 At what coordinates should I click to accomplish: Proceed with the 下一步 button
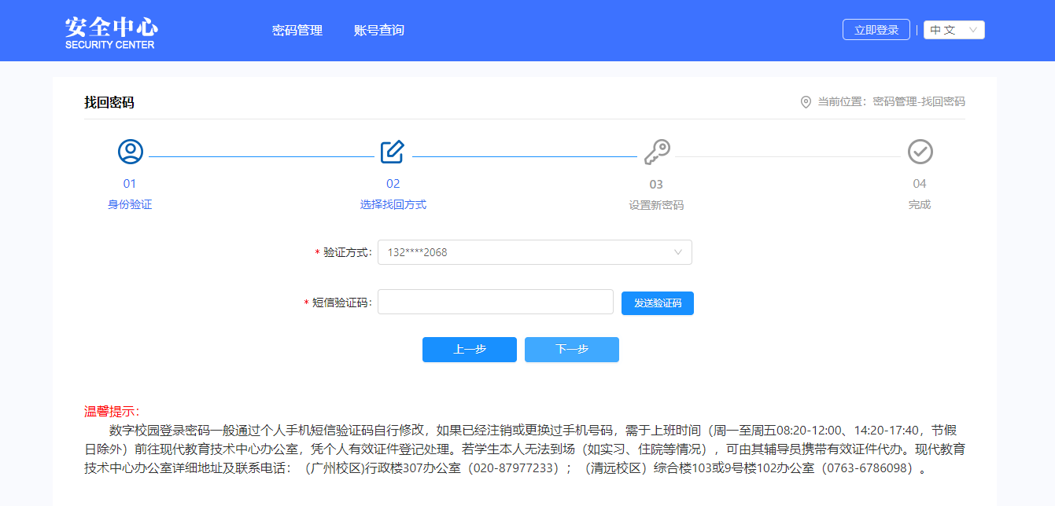(572, 350)
